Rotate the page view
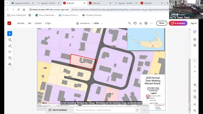Screen dimensions: 203x114 point(195,91)
